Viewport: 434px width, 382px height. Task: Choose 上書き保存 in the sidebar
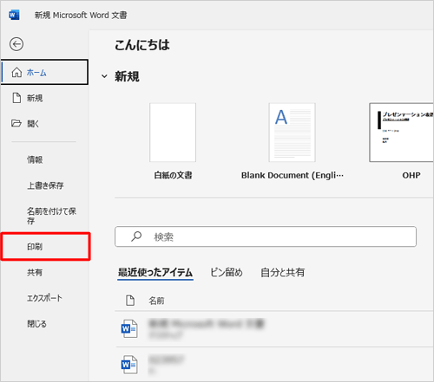coord(44,185)
